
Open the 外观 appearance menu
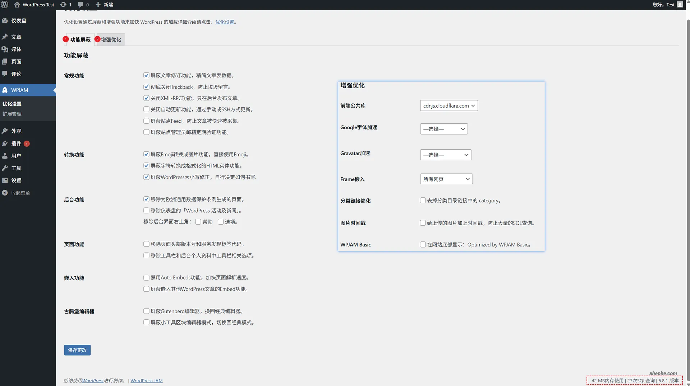pos(16,131)
